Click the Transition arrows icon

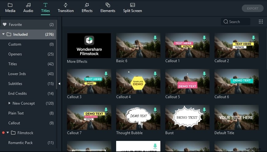66,5
